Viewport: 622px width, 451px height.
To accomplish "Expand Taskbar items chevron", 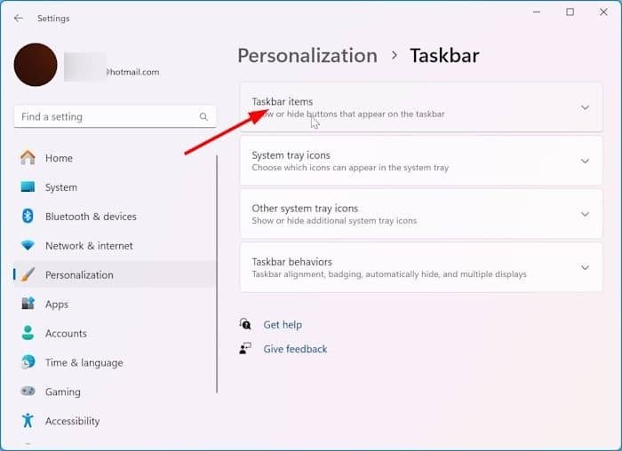I will [585, 107].
